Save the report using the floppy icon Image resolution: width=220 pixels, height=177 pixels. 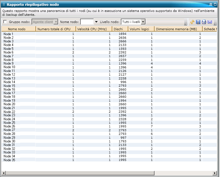tap(198, 22)
